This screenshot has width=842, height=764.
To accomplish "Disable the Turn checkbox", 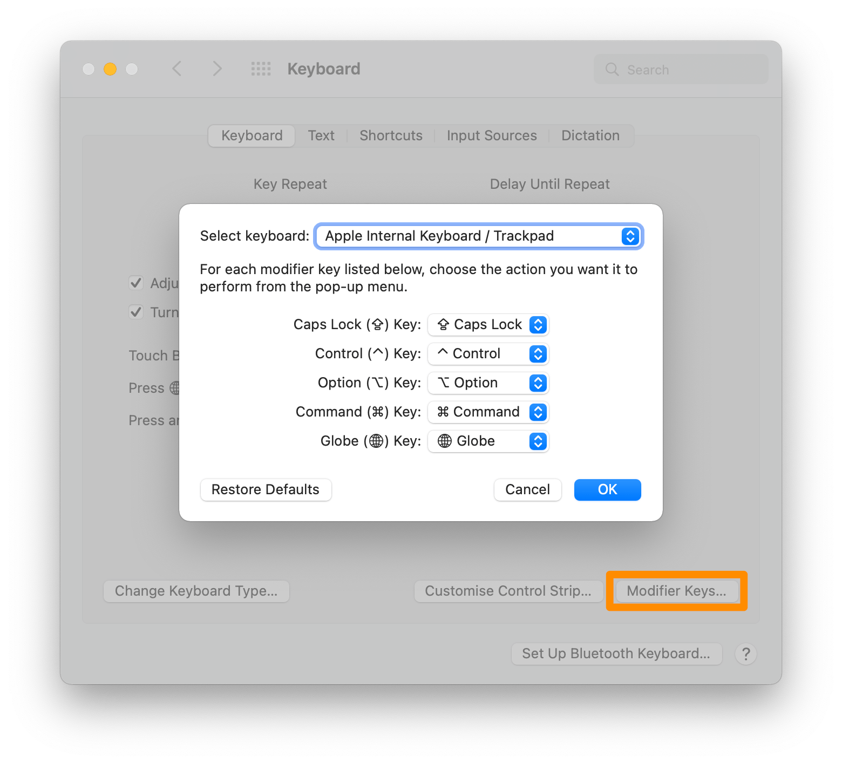I will 136,312.
